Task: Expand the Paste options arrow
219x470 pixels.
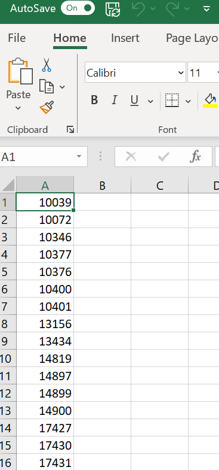Action: pyautogui.click(x=18, y=108)
